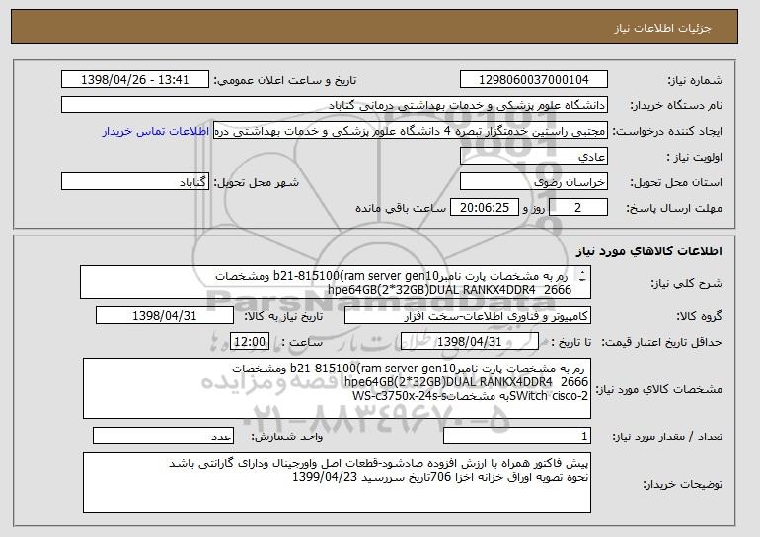Click the need number field 1298060037000104
Viewport: 760px width, 537px height.
(534, 80)
